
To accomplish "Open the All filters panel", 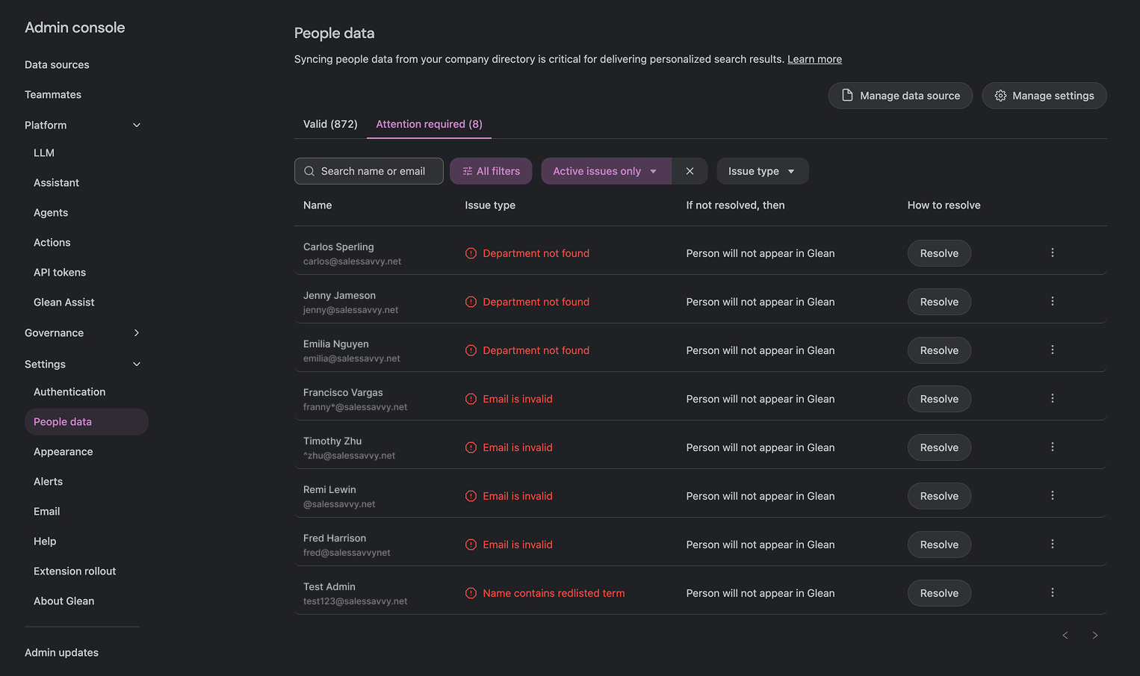I will pyautogui.click(x=491, y=171).
